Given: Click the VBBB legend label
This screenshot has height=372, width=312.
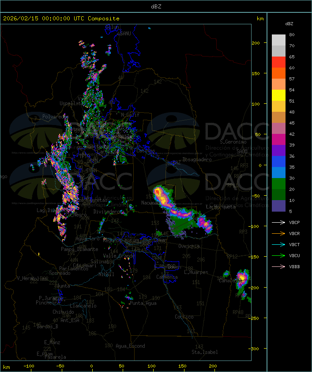Looking at the screenshot, I should (294, 267).
